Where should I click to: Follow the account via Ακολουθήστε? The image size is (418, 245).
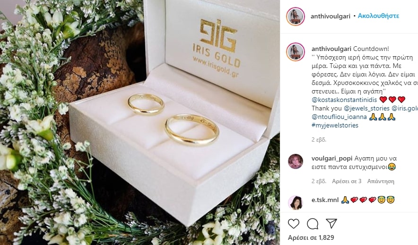tap(378, 16)
